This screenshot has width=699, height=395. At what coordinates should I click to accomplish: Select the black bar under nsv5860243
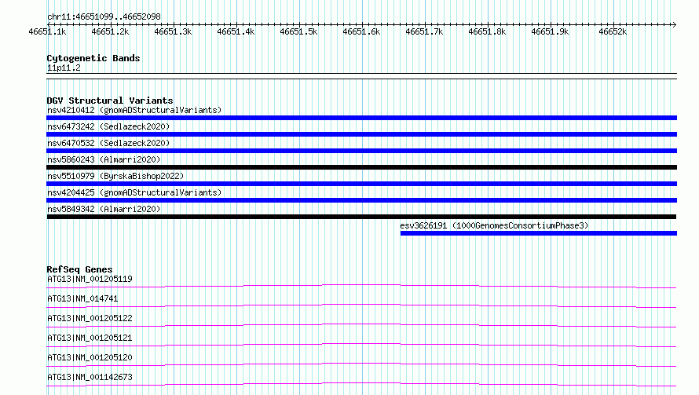click(361, 167)
